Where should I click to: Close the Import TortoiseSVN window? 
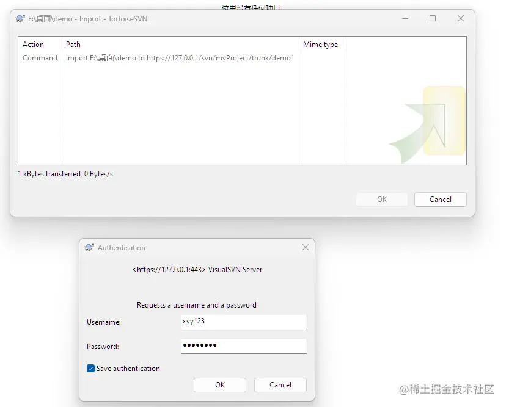click(461, 18)
